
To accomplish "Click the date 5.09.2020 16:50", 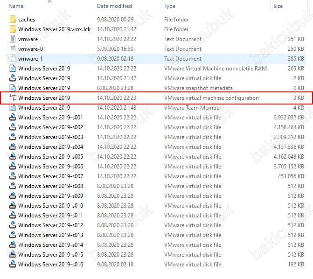I will tap(115, 49).
